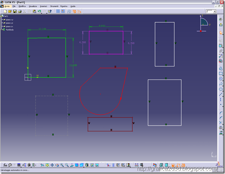Image resolution: width=225 pixels, height=174 pixels.
Task: Open the Undo history dropdown arrow
Action: tap(42, 13)
